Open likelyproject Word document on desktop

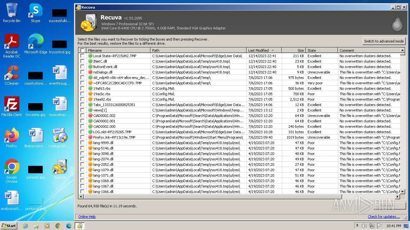pos(36,138)
